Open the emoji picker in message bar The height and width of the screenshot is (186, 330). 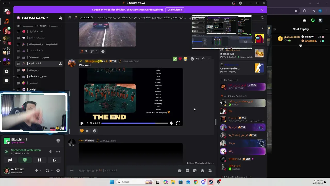pyautogui.click(x=202, y=171)
